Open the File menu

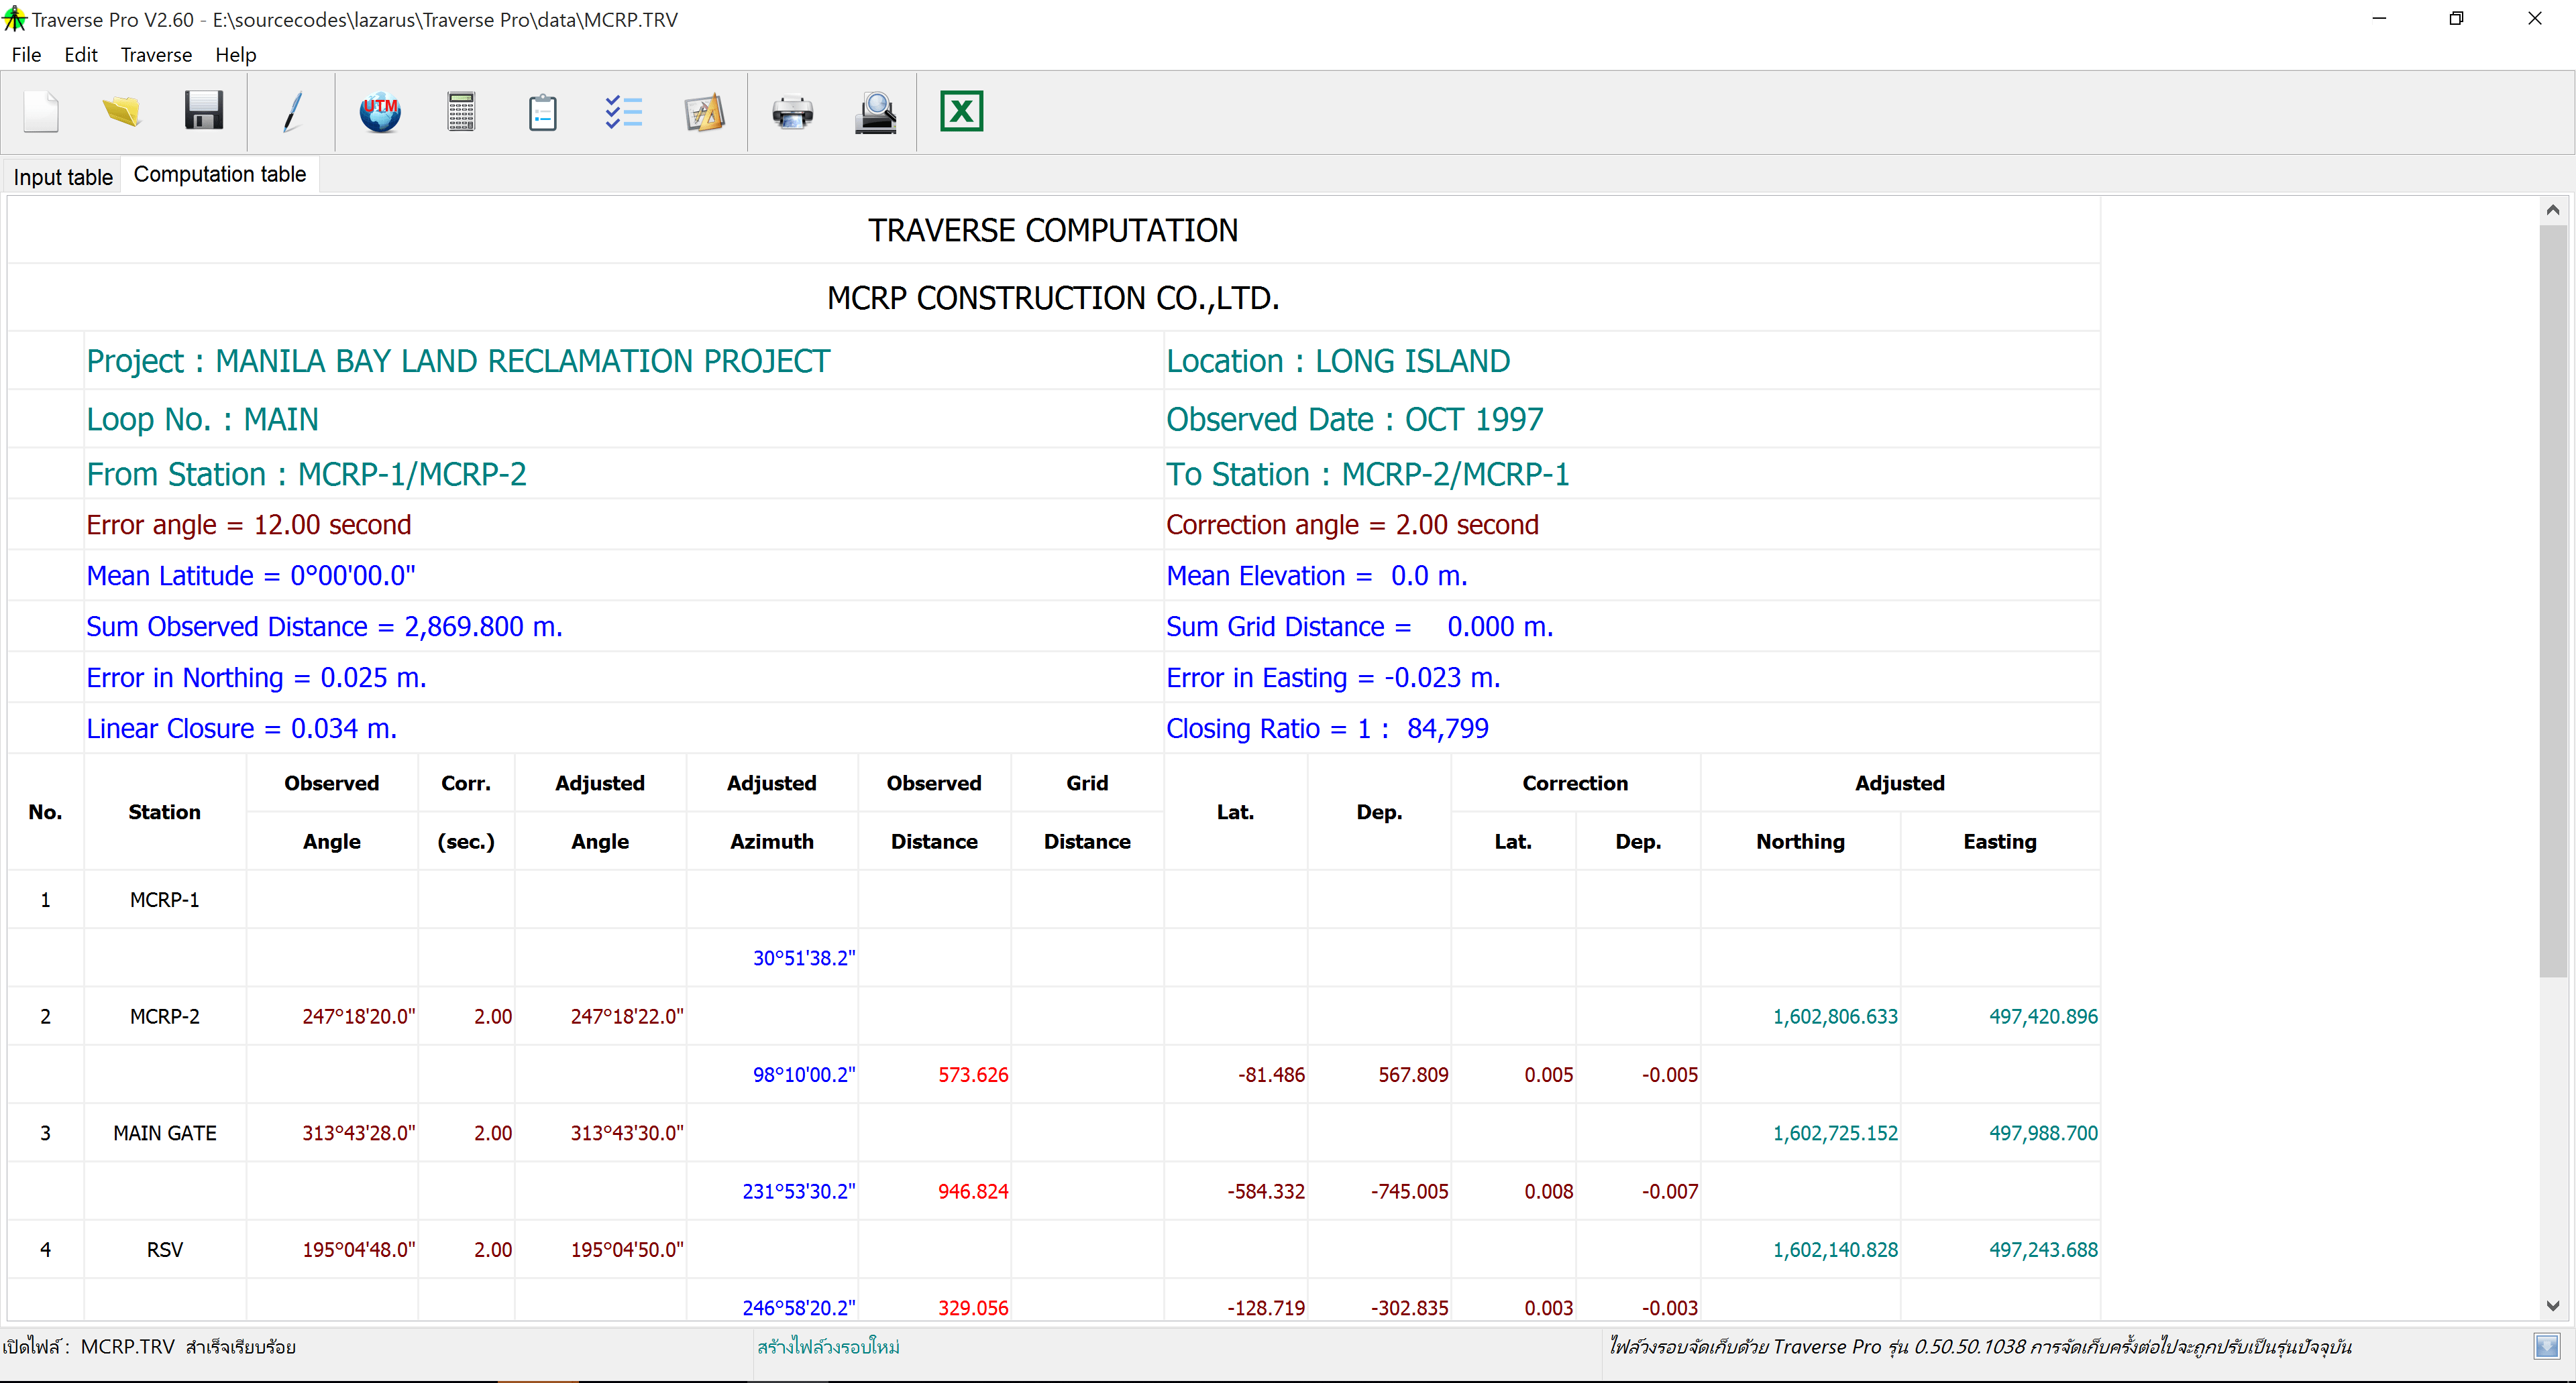point(26,55)
